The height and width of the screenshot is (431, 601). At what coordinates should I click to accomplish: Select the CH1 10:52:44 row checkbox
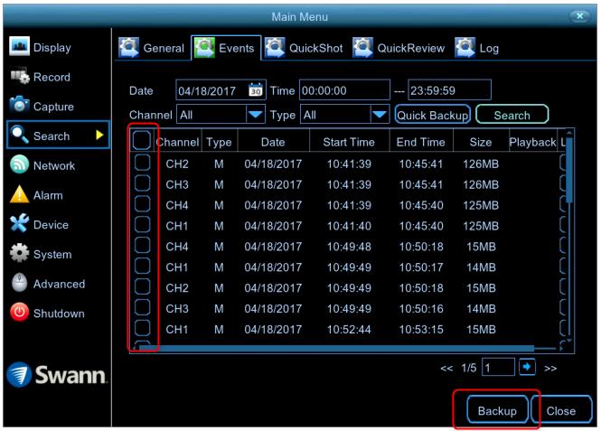tap(141, 328)
